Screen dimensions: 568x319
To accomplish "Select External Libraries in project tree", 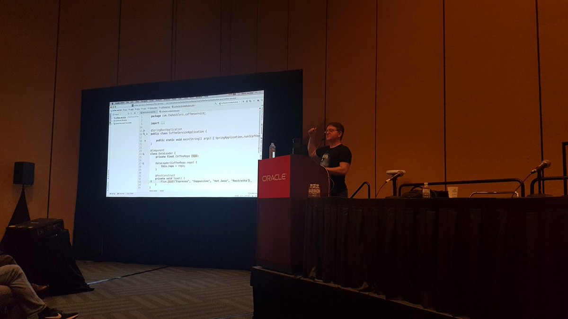I will (x=121, y=121).
